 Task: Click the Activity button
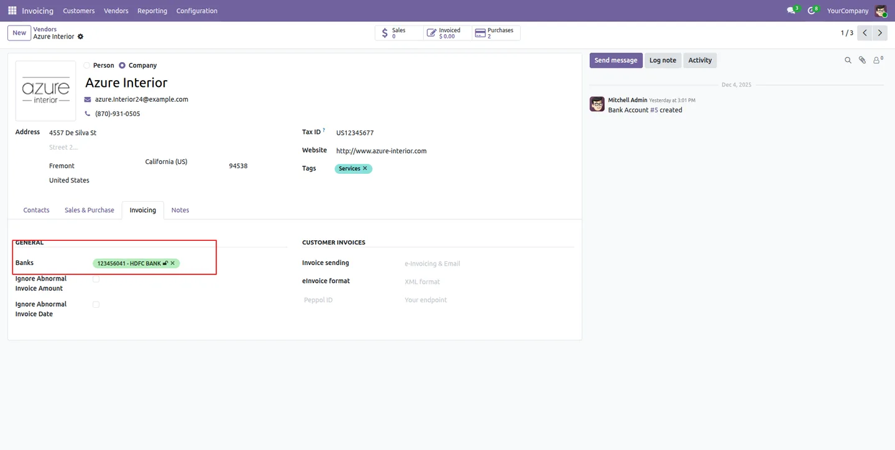[700, 60]
